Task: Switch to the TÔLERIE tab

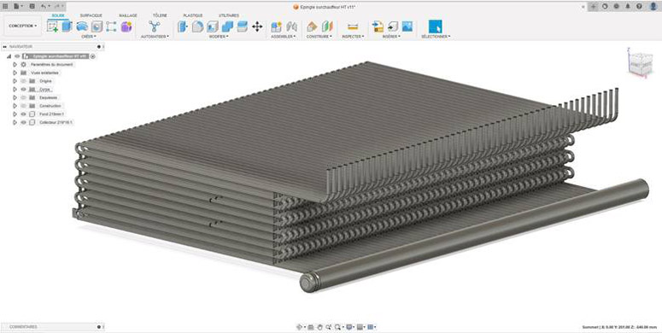Action: pos(160,15)
